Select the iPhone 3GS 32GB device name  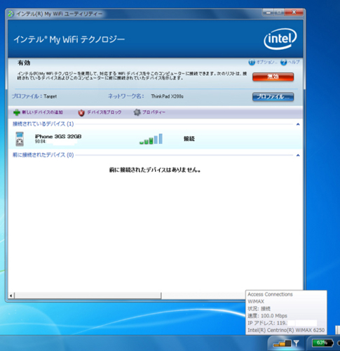(58, 136)
